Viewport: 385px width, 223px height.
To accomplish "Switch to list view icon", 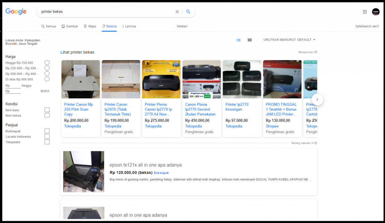I will coord(238,40).
